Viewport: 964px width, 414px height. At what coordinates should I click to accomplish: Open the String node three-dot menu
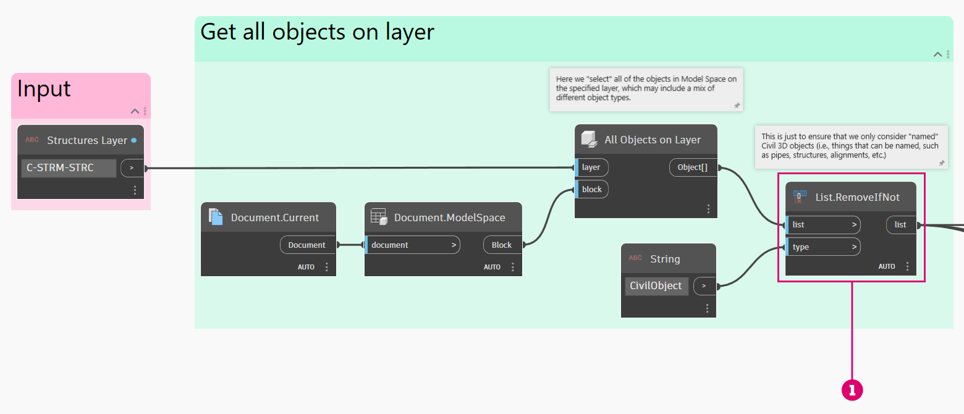point(707,308)
